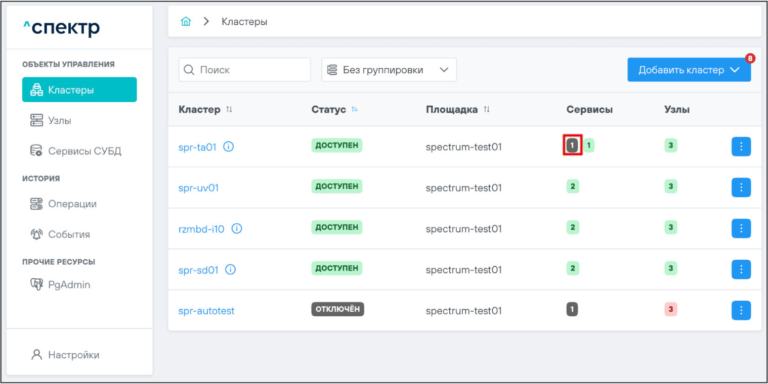Open Настройки at sidebar bottom
The width and height of the screenshot is (768, 384).
click(73, 355)
